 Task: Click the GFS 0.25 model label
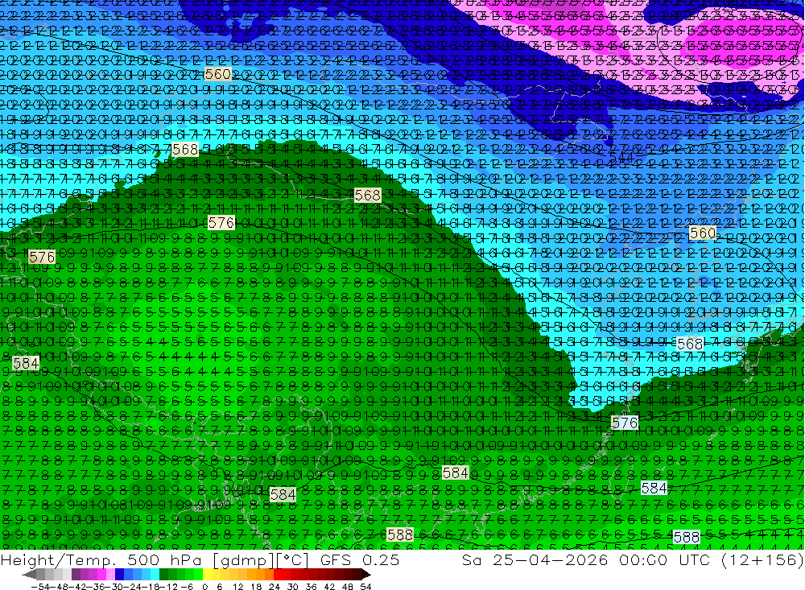click(359, 559)
